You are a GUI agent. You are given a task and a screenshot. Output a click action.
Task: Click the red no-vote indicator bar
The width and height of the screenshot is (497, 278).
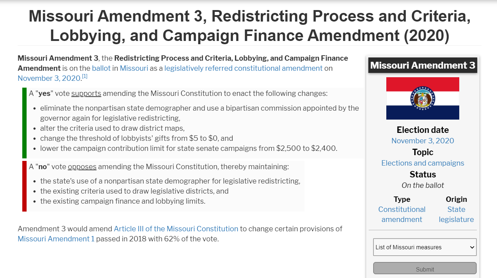[24, 186]
